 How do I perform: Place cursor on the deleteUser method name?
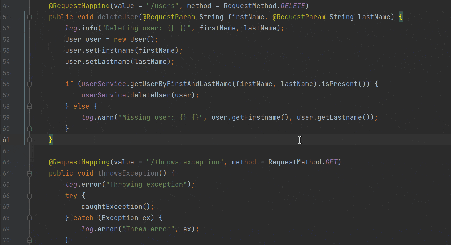(118, 17)
